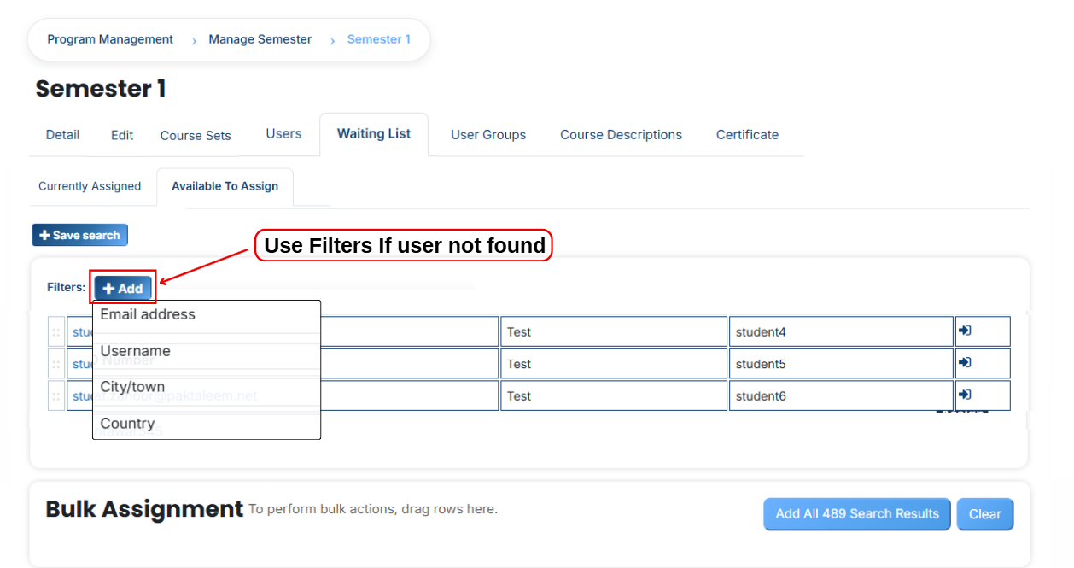Screen dimensions: 1074x568
Task: Grab drag handle of student6 row
Action: click(56, 396)
